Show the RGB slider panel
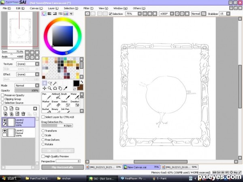Image resolution: width=243 pixels, height=182 pixels. [x=49, y=14]
